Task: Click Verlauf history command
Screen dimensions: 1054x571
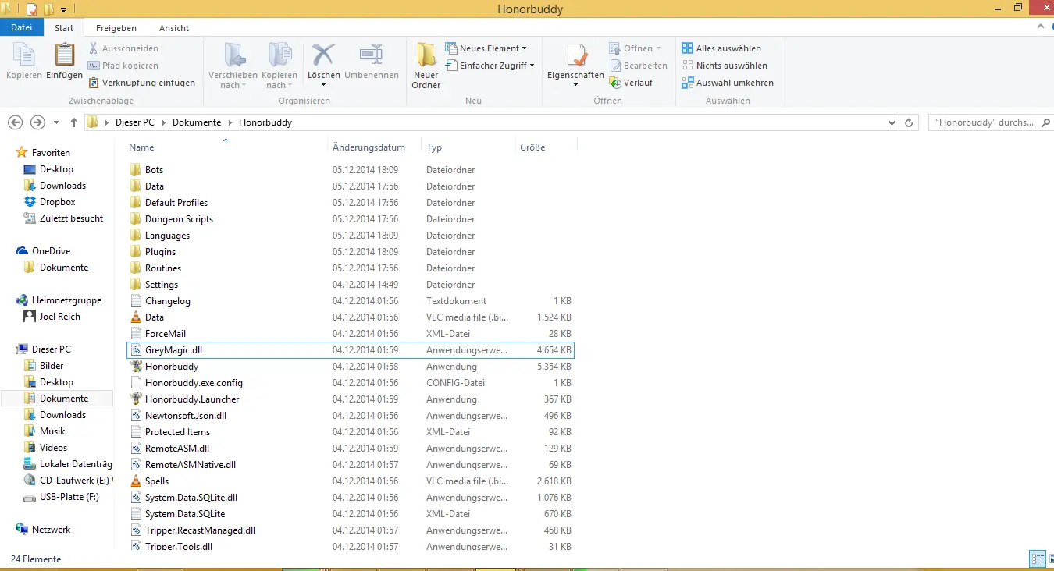Action: coord(631,83)
